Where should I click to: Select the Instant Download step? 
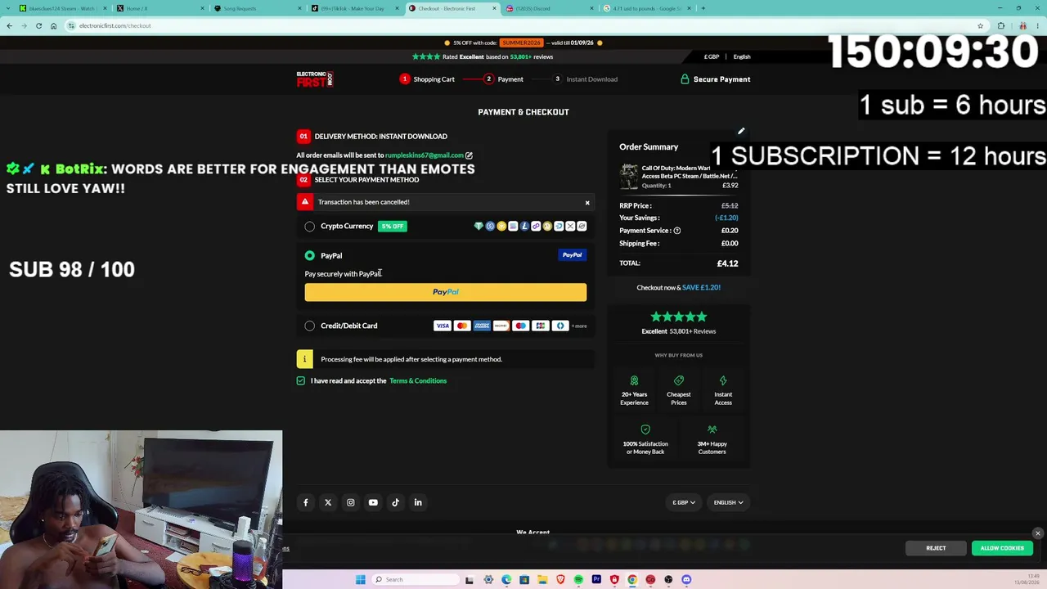coord(586,79)
